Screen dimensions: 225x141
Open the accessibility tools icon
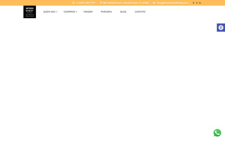click(x=221, y=28)
